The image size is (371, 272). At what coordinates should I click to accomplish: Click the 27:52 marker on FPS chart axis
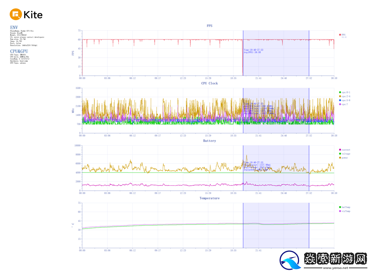[309, 78]
